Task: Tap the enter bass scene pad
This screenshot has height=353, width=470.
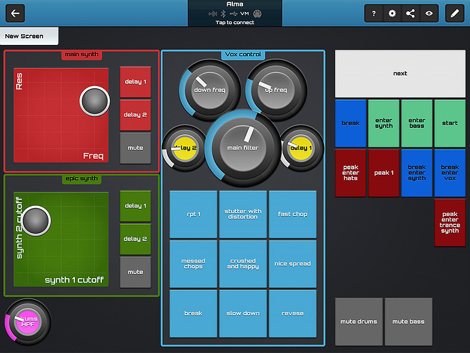Action: [417, 123]
